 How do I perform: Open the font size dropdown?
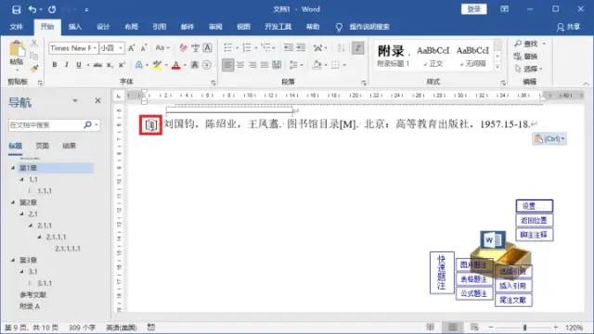121,48
